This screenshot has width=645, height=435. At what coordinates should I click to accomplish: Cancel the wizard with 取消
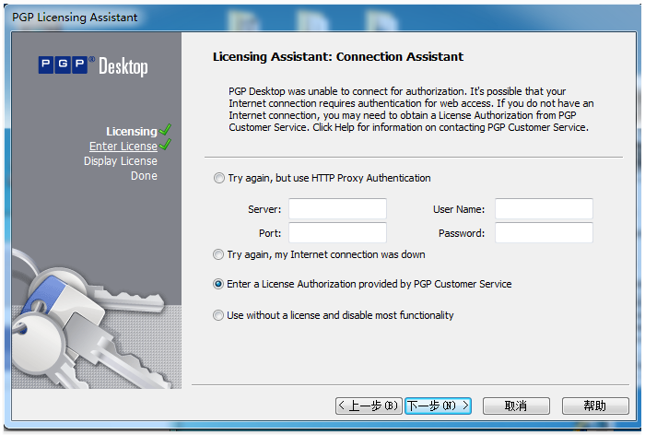coord(516,406)
